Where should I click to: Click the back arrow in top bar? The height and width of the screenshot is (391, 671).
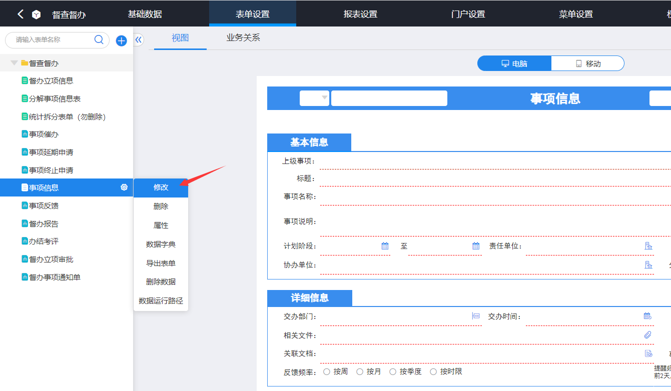click(21, 14)
